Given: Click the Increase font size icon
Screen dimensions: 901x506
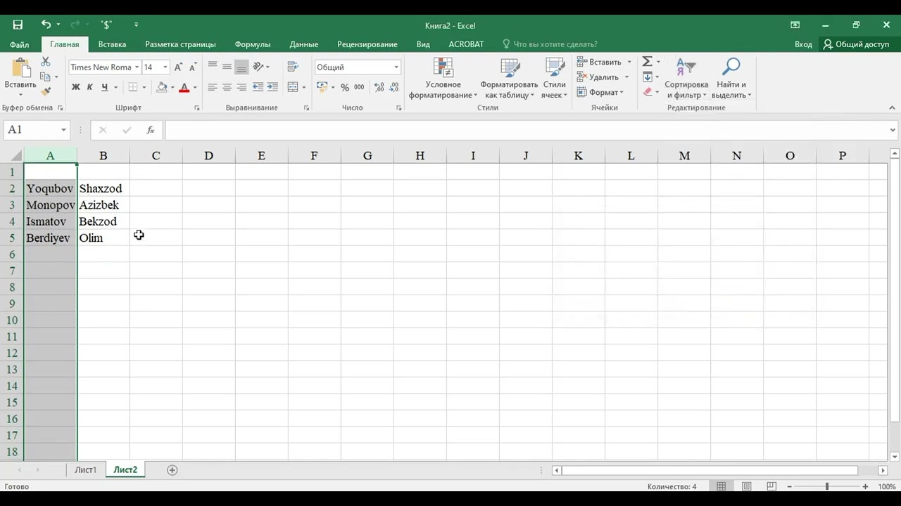Looking at the screenshot, I should click(178, 67).
